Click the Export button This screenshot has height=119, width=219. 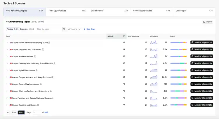207,22
